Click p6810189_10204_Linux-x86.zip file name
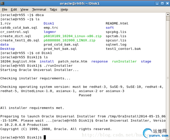The width and height of the screenshot is (170, 140). 73,36
